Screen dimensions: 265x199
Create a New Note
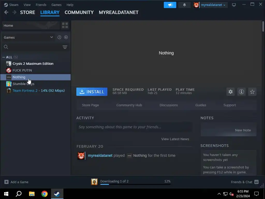pyautogui.click(x=243, y=130)
